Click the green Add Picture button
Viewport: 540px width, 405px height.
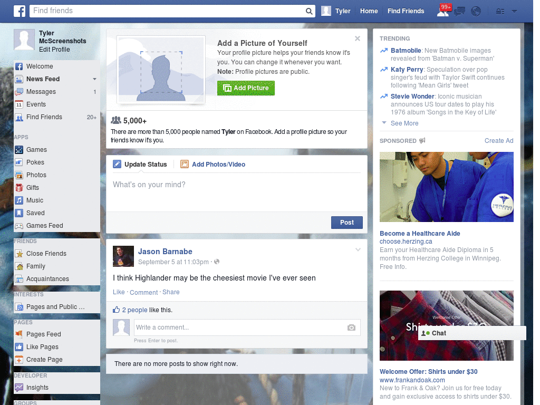pos(246,88)
